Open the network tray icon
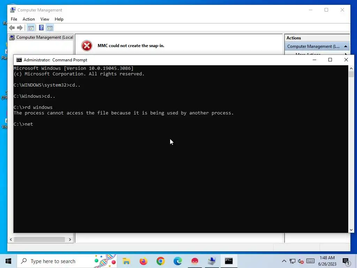 [x=293, y=261]
